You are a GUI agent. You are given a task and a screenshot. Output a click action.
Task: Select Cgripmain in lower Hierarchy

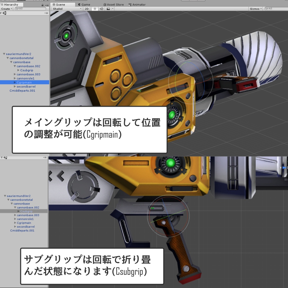pos(24,223)
